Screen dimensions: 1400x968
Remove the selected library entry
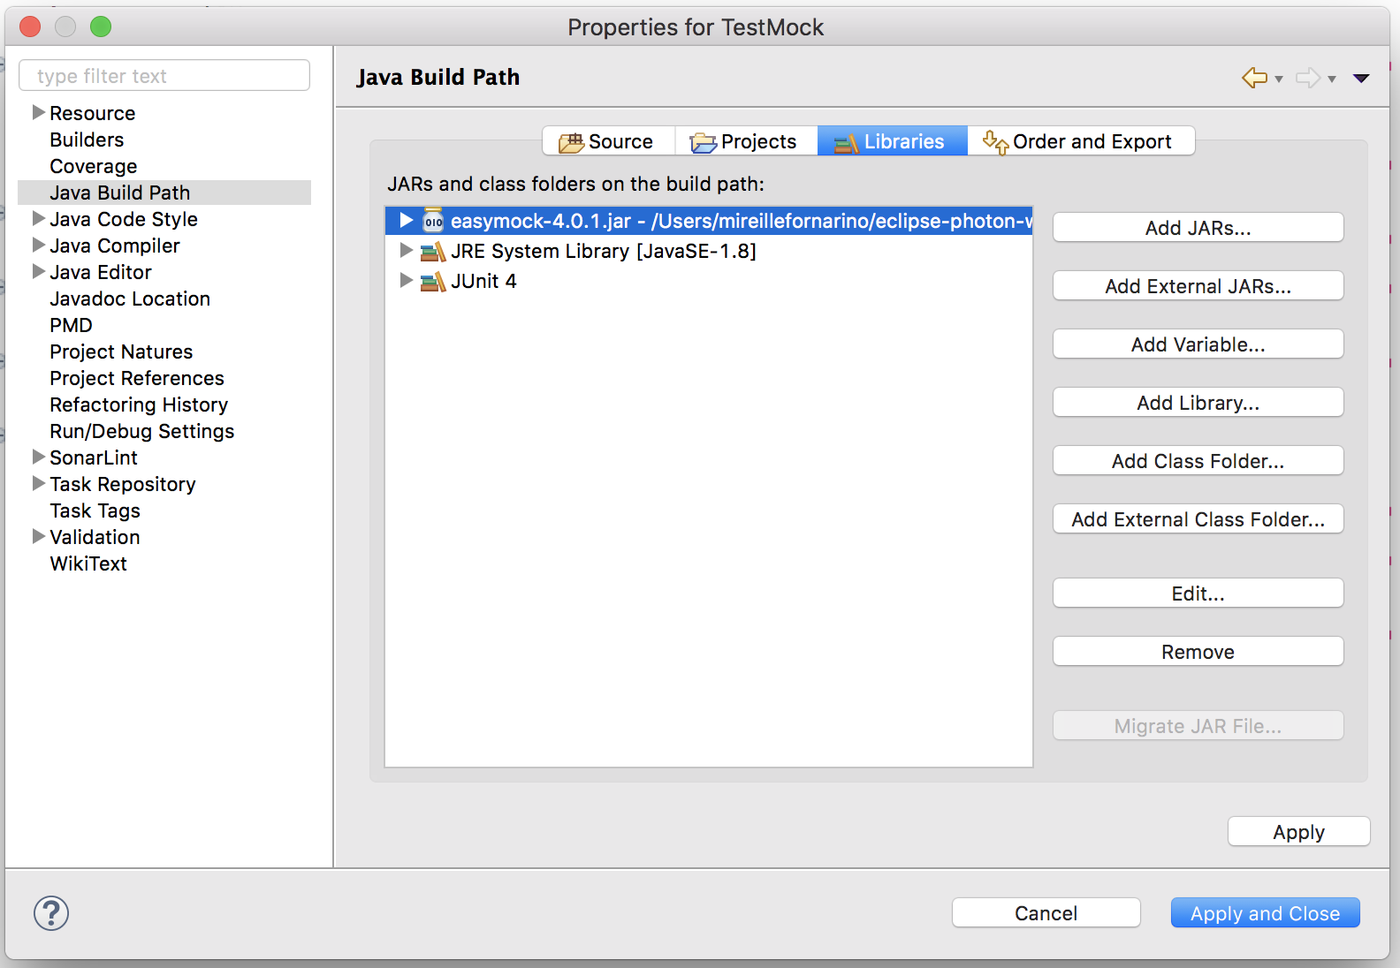tap(1198, 652)
